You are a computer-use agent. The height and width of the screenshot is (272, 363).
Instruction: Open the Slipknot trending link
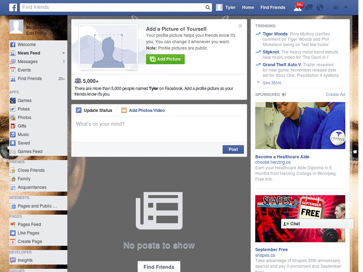pos(270,52)
